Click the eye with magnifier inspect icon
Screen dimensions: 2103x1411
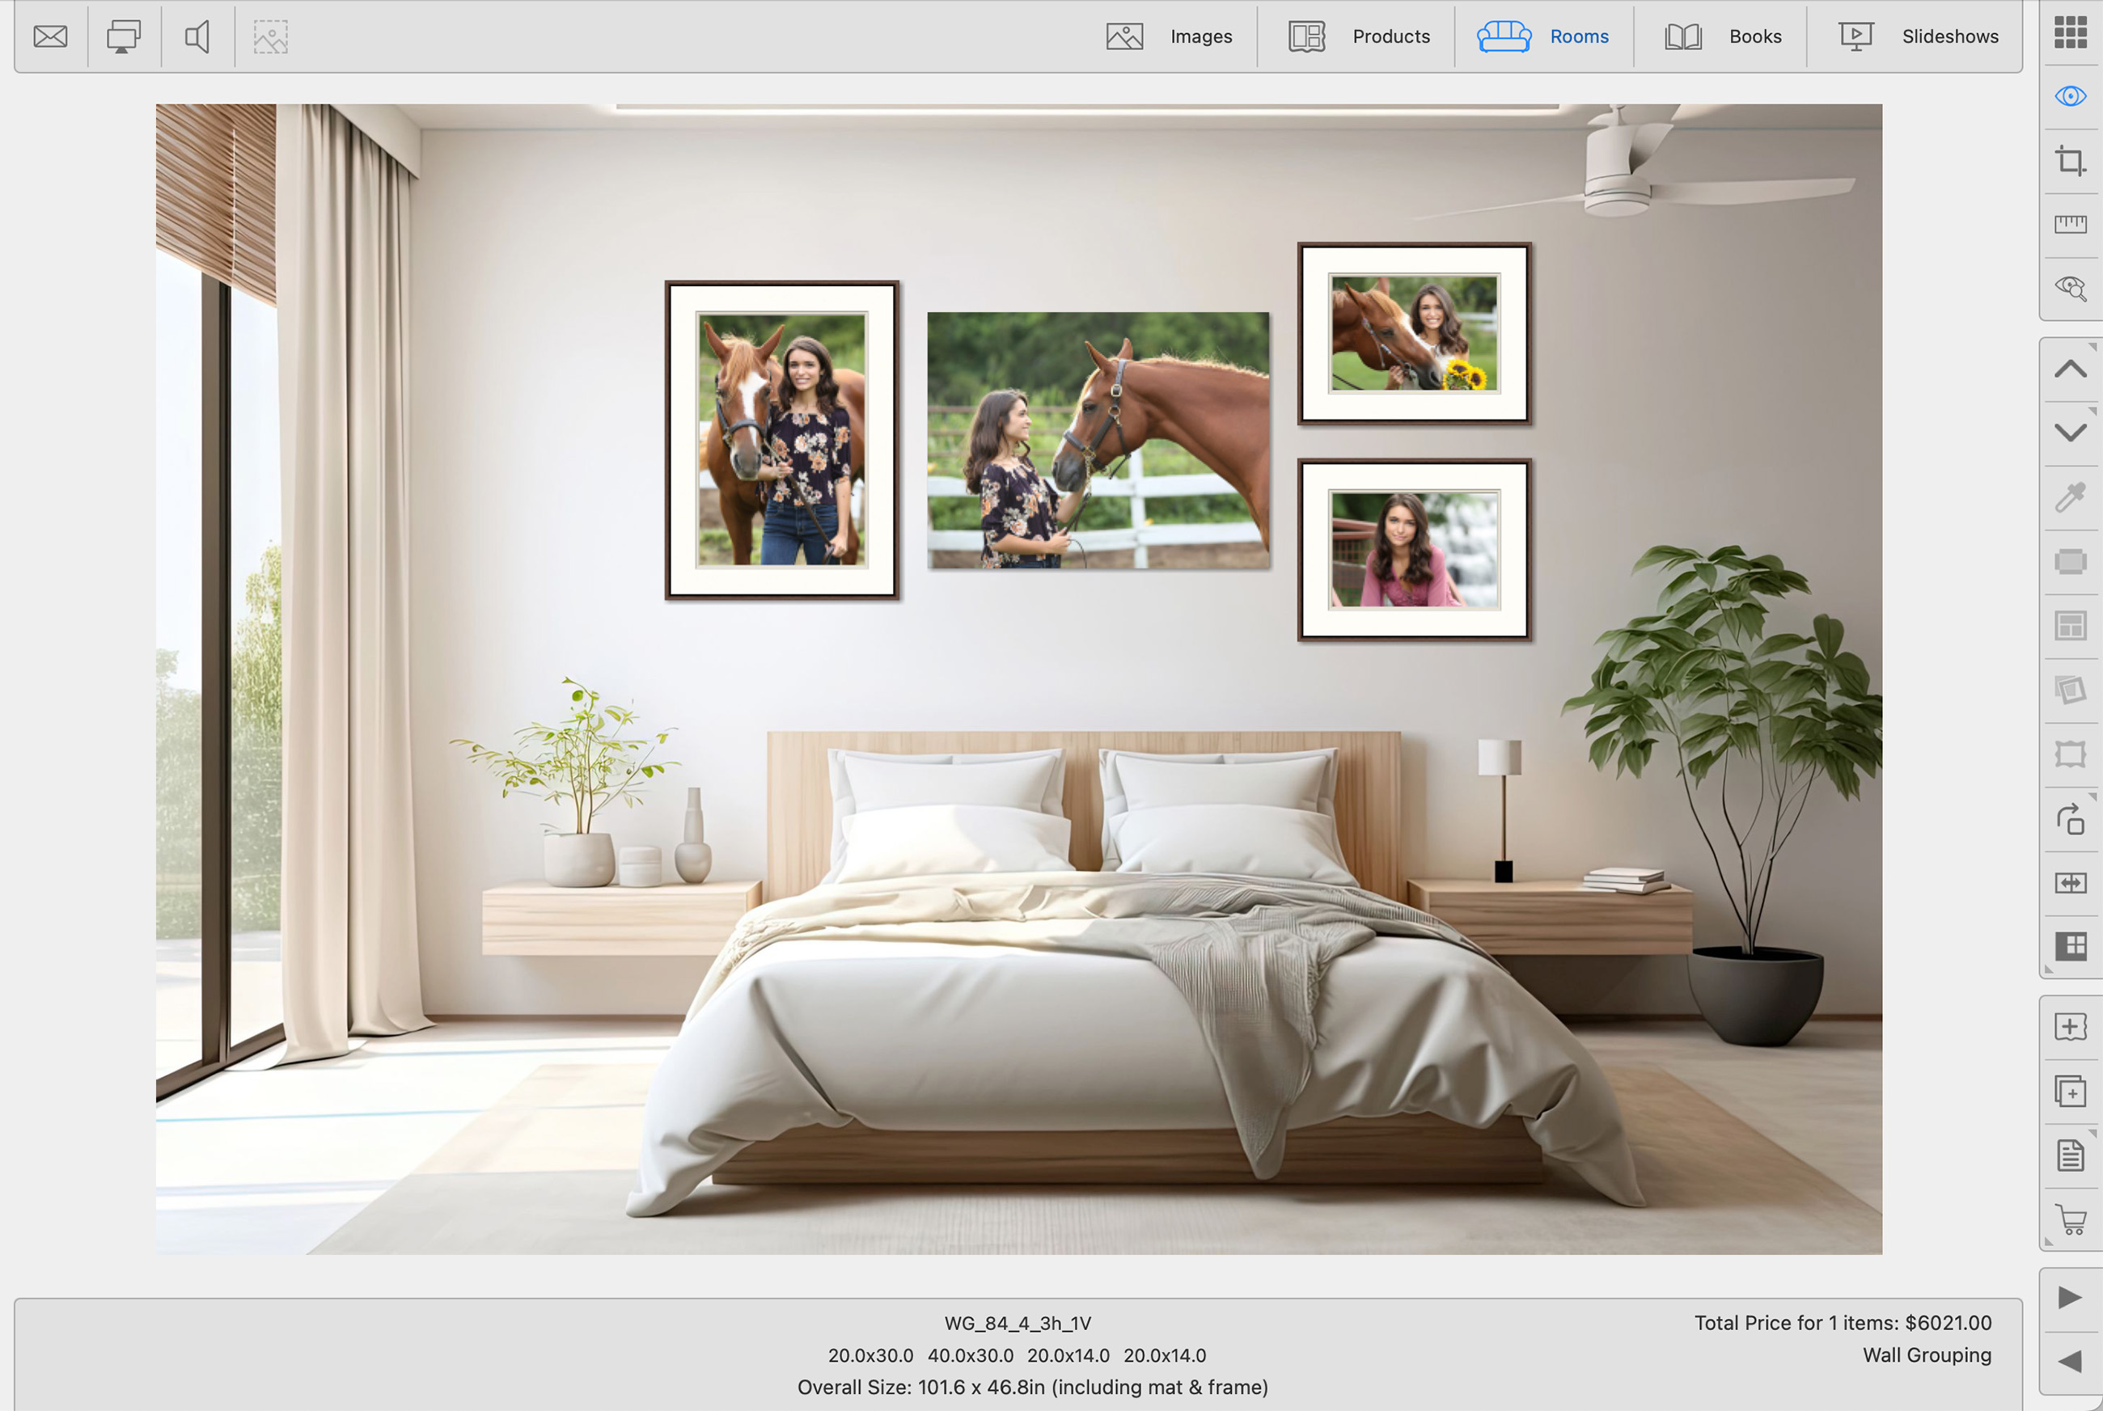pyautogui.click(x=2070, y=288)
